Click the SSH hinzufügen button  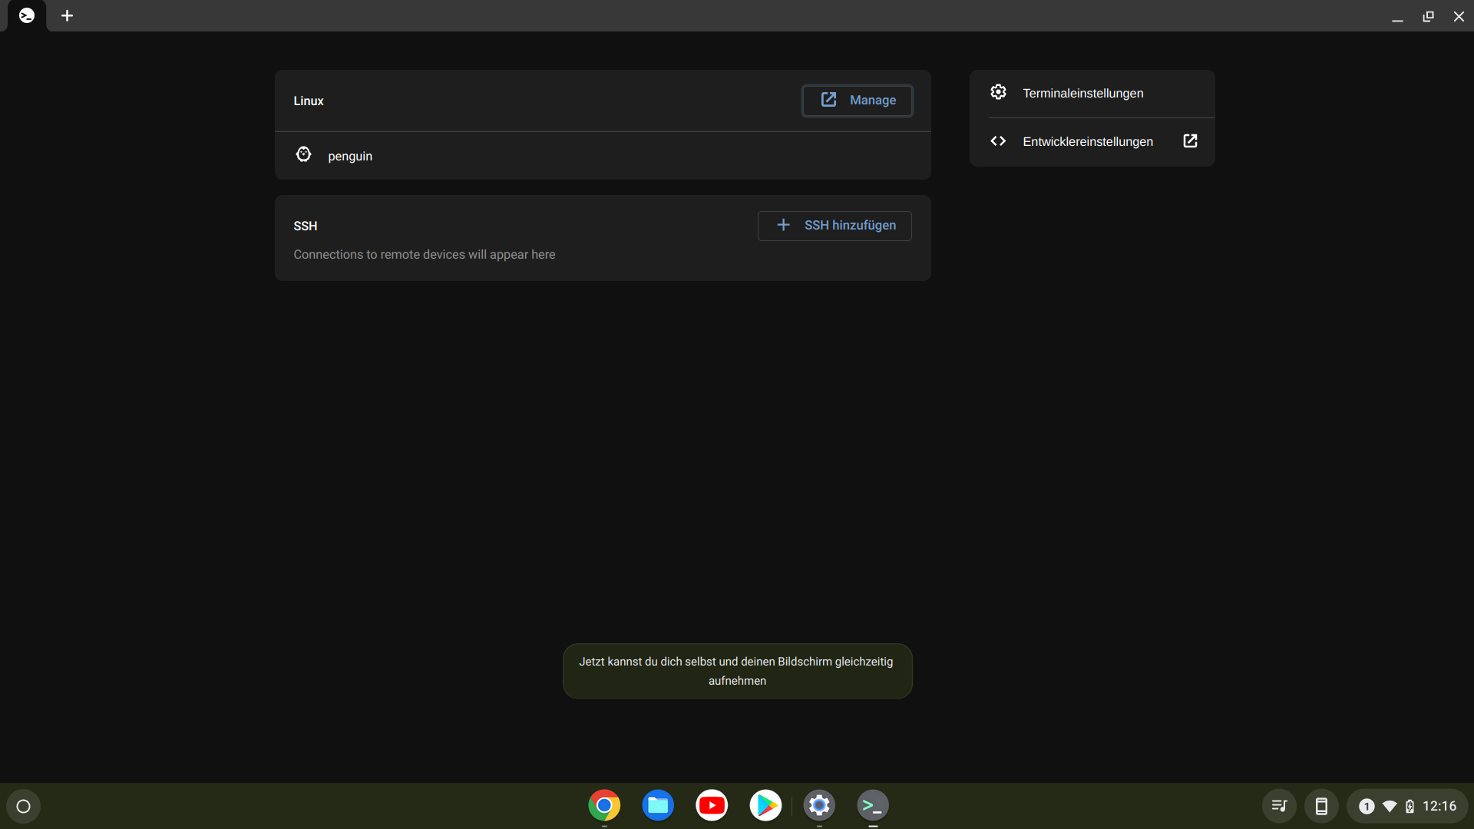tap(834, 225)
